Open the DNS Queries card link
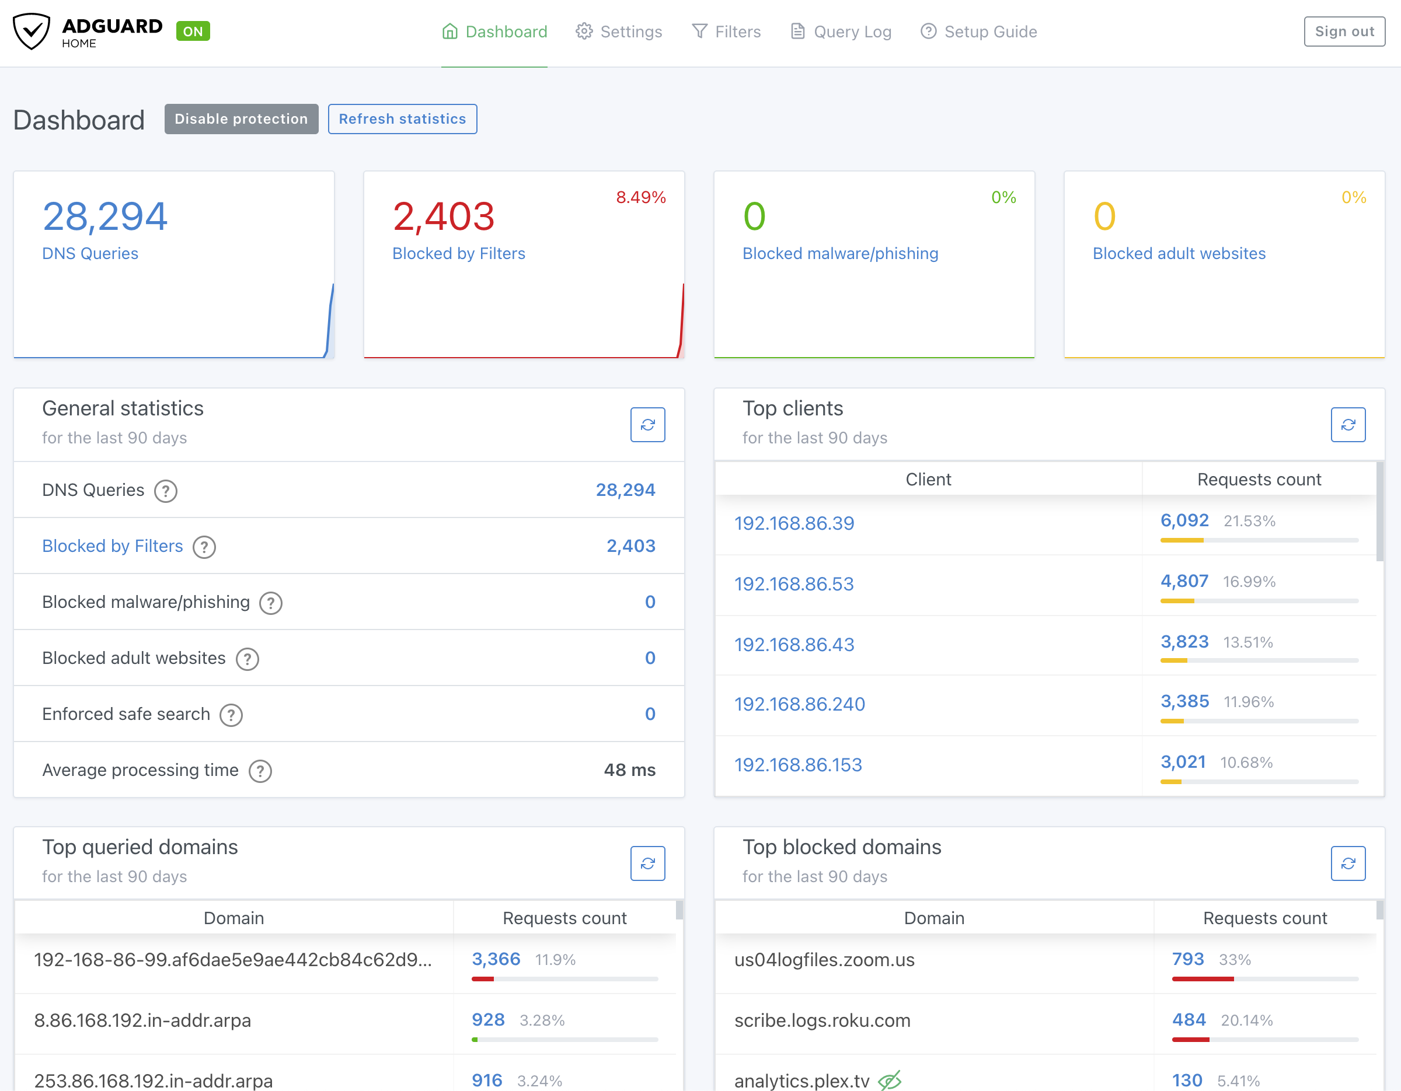1401x1091 pixels. [90, 254]
